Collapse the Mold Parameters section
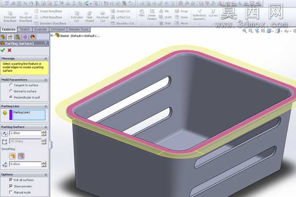Viewport: 296px width, 197px height. tap(46, 80)
